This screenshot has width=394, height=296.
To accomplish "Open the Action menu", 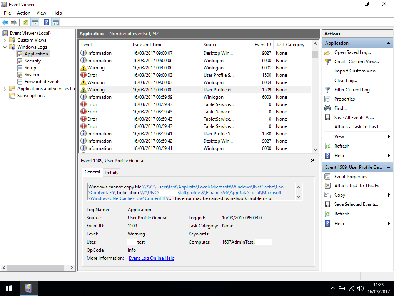I will click(23, 13).
